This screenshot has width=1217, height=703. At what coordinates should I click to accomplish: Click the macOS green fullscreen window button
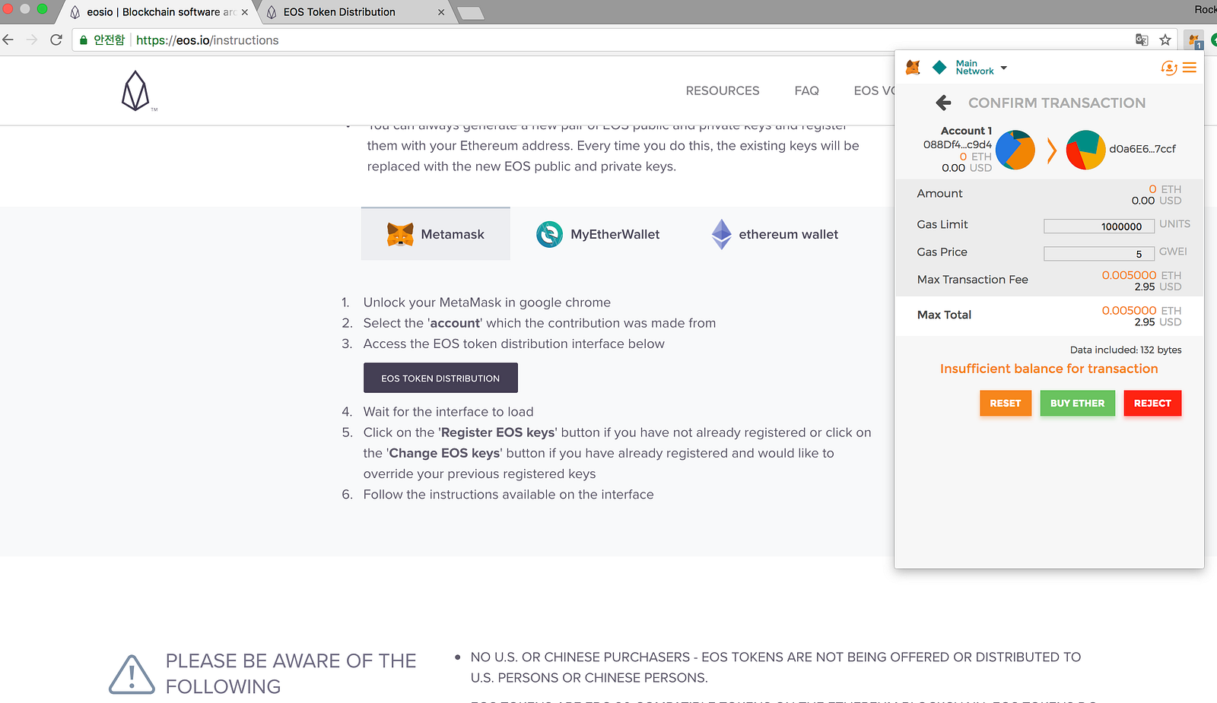pyautogui.click(x=42, y=9)
